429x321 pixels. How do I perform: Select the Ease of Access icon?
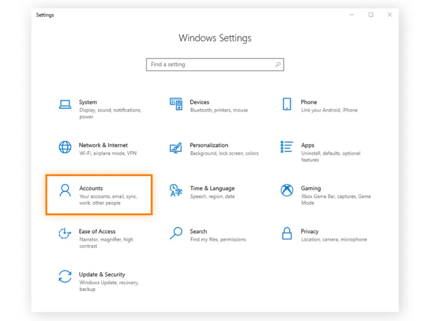tap(65, 234)
